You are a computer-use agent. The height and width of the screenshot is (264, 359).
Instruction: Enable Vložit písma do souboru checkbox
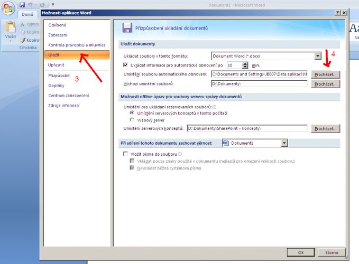(x=125, y=154)
